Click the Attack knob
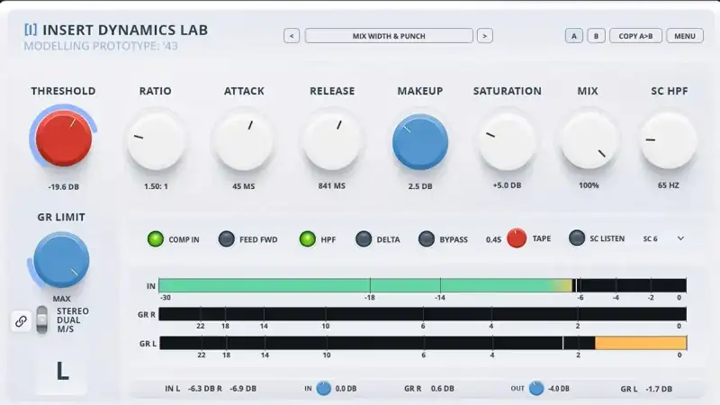 244,141
